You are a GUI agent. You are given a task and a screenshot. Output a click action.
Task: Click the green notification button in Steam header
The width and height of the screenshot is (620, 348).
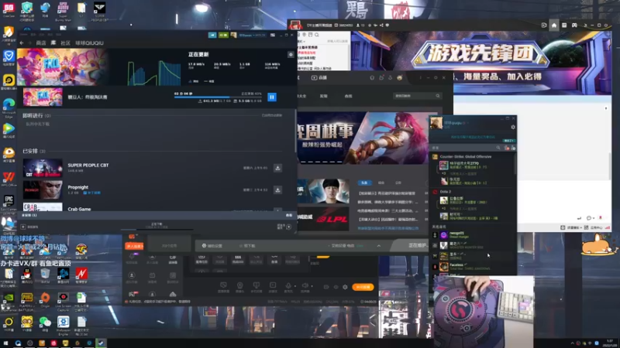point(223,35)
